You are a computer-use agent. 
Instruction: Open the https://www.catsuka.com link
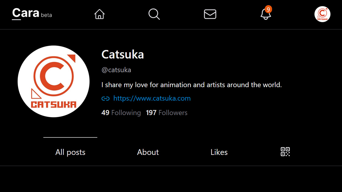pyautogui.click(x=152, y=98)
